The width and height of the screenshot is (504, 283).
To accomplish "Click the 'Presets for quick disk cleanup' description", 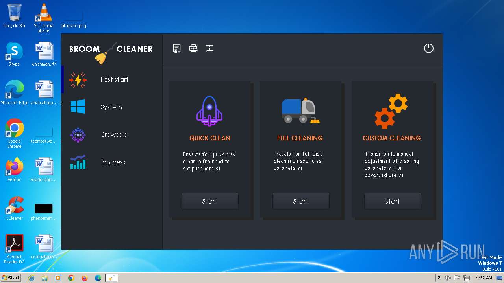I will 209,161.
